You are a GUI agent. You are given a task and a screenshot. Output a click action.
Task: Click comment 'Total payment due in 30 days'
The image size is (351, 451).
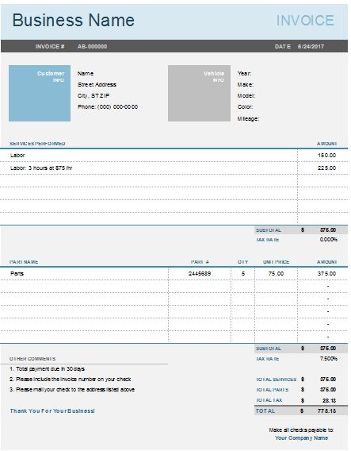[48, 368]
